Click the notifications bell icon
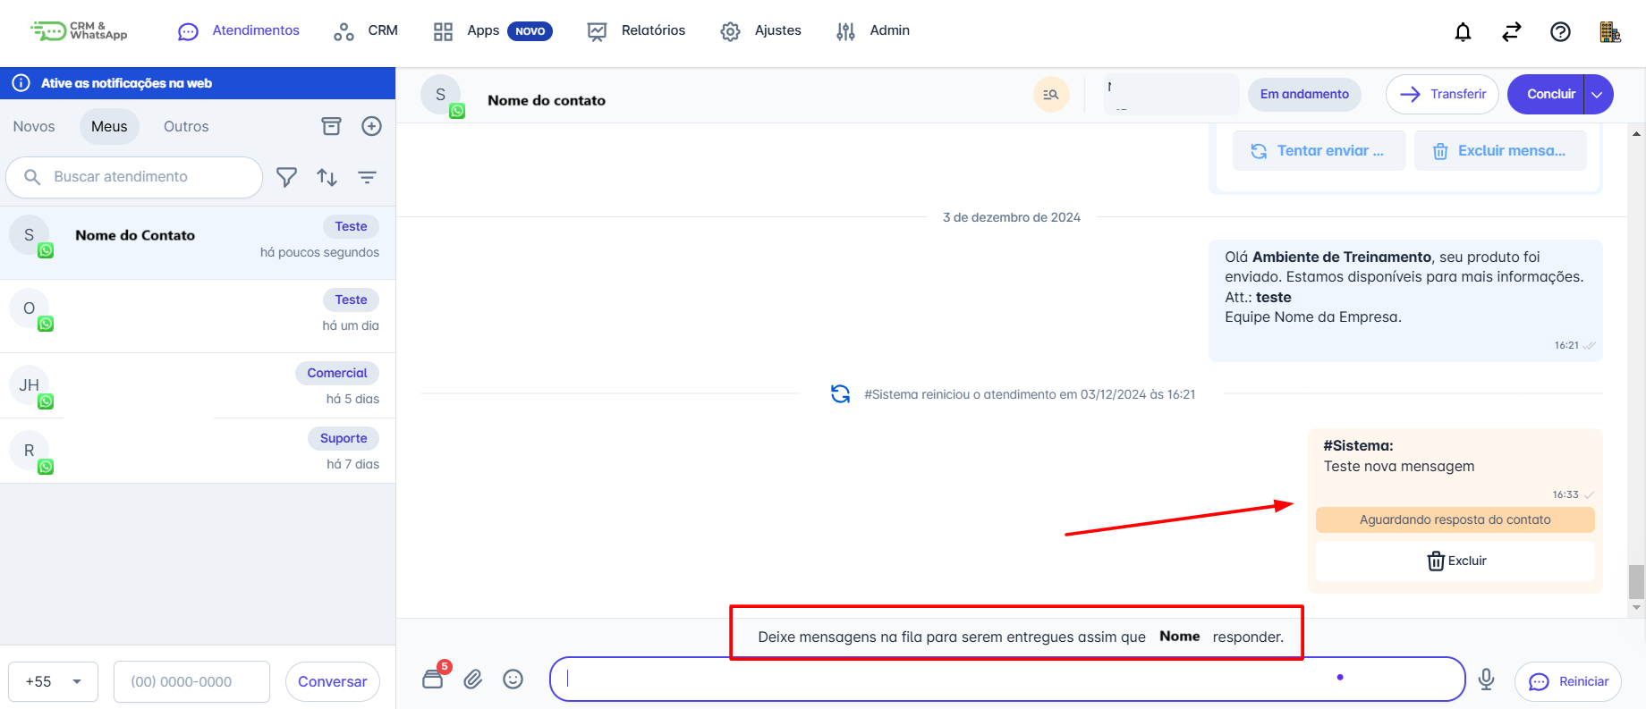1646x709 pixels. point(1463,32)
